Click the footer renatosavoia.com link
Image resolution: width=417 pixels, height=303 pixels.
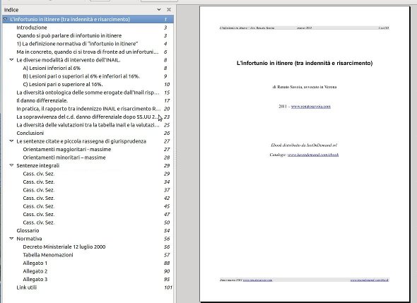[x=257, y=280]
